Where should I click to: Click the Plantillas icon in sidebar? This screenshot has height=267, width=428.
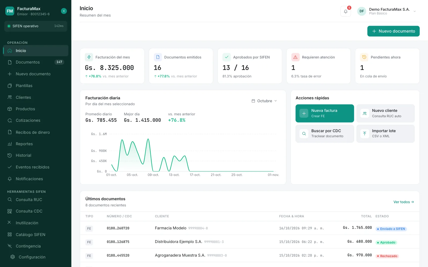[10, 86]
